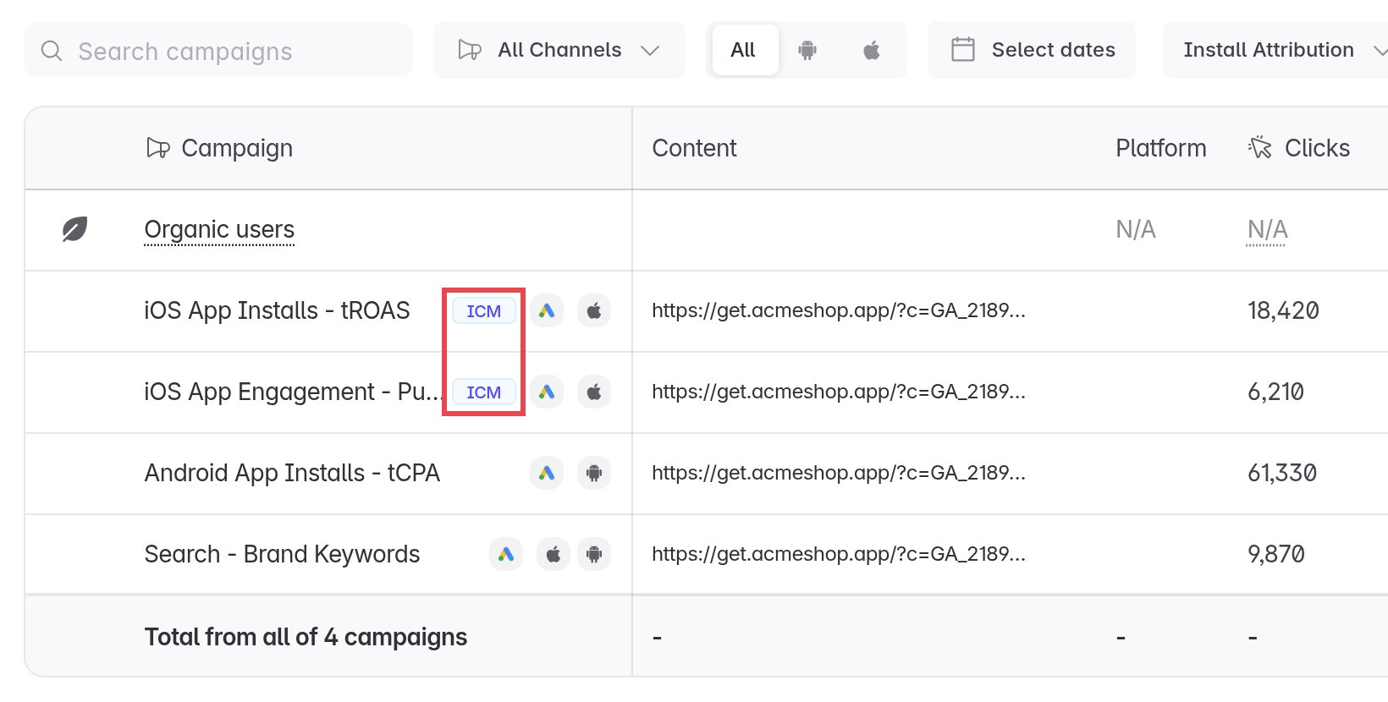1388x702 pixels.
Task: Open the Select dates picker
Action: [x=1032, y=50]
